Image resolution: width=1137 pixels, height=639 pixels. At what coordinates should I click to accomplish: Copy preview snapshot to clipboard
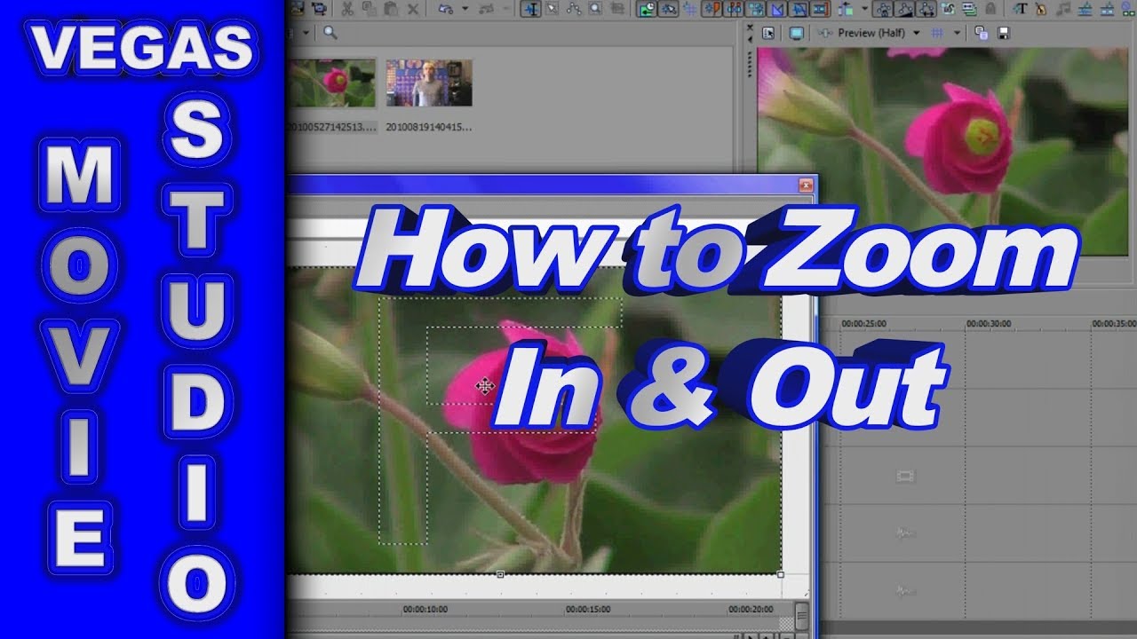click(x=981, y=33)
